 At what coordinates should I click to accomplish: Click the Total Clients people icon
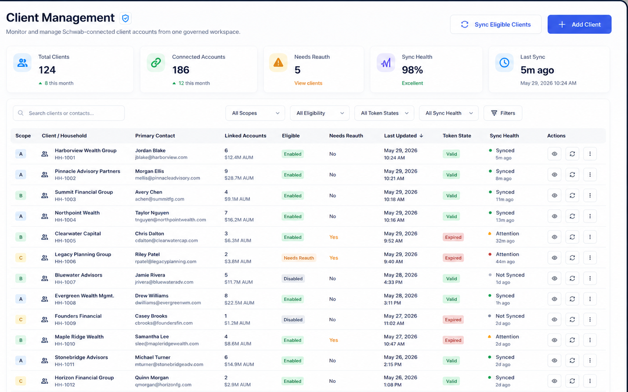point(22,63)
